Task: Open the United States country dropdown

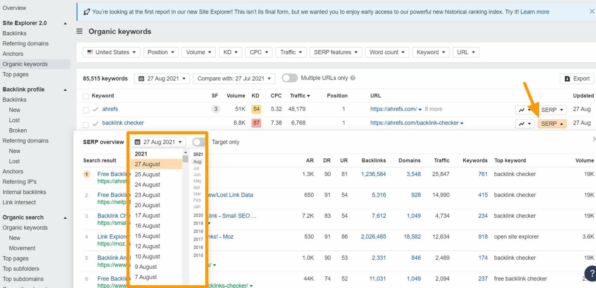Action: (x=111, y=52)
